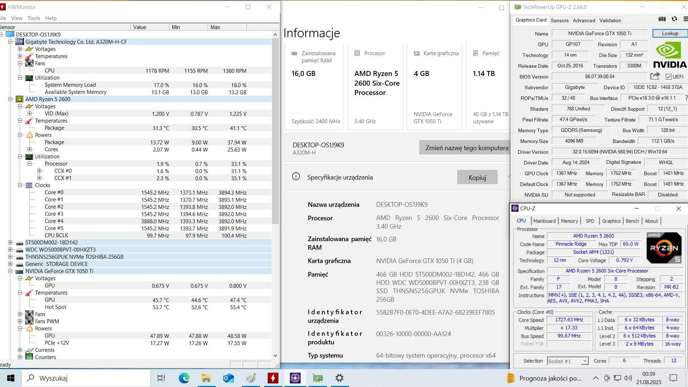Open Settings via the taskbar gear icon
This screenshot has height=387, width=688.
click(x=339, y=378)
